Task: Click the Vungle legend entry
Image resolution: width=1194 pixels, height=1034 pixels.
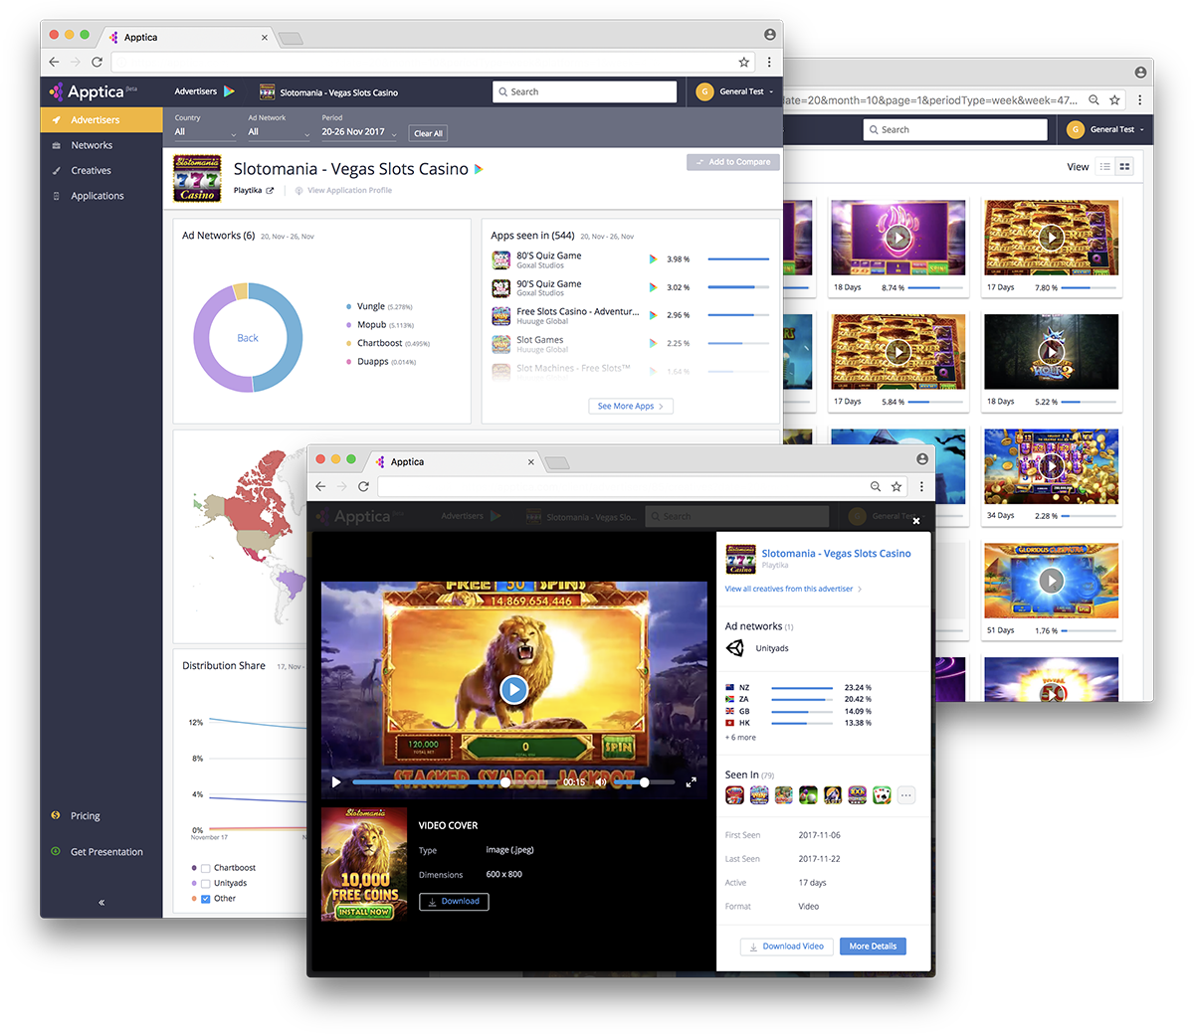Action: tap(378, 306)
